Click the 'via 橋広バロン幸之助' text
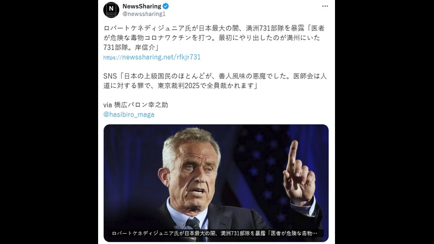The width and height of the screenshot is (434, 244). coord(136,105)
